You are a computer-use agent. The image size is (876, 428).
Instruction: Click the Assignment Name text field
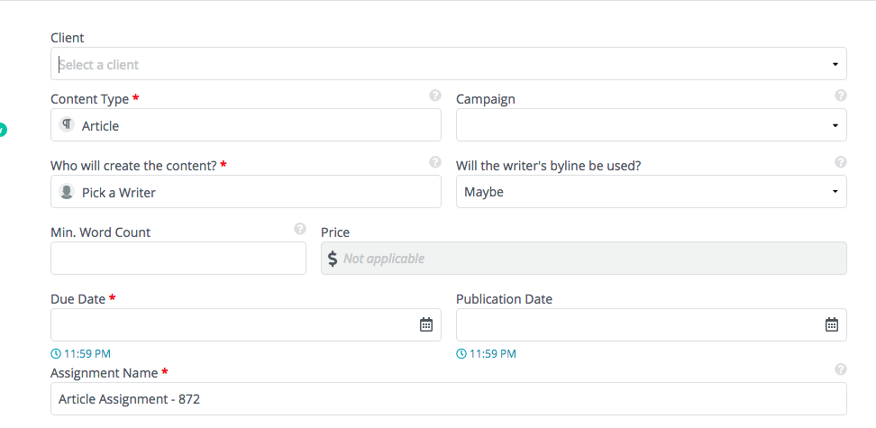[449, 399]
